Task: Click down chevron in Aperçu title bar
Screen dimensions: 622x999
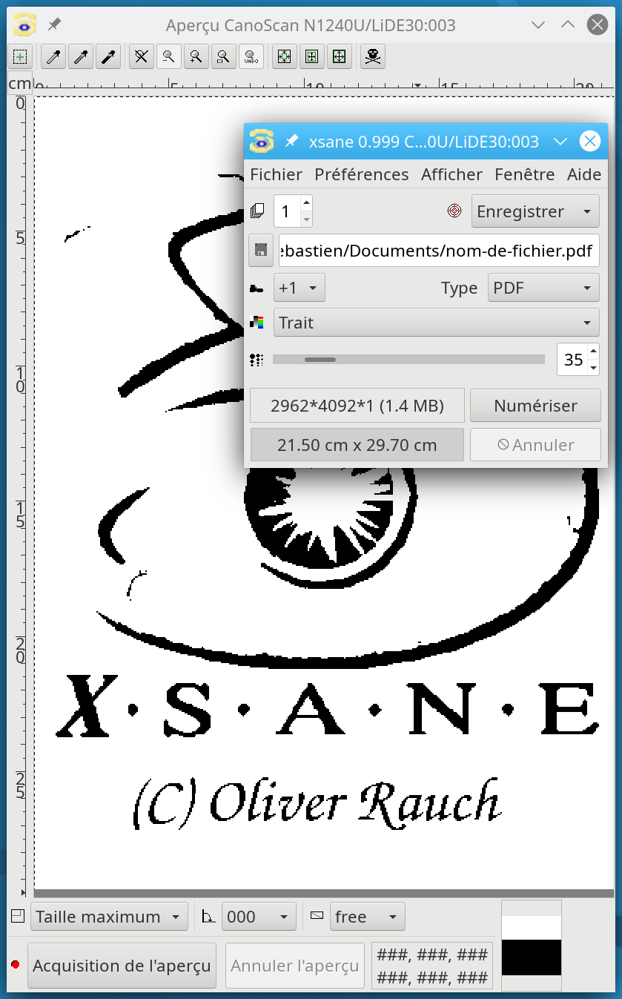Action: [x=540, y=24]
